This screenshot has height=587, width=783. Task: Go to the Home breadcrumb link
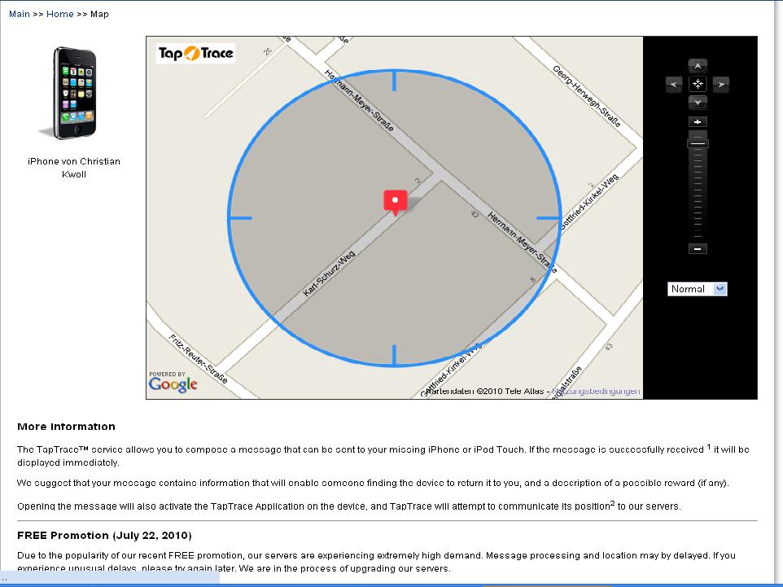60,14
